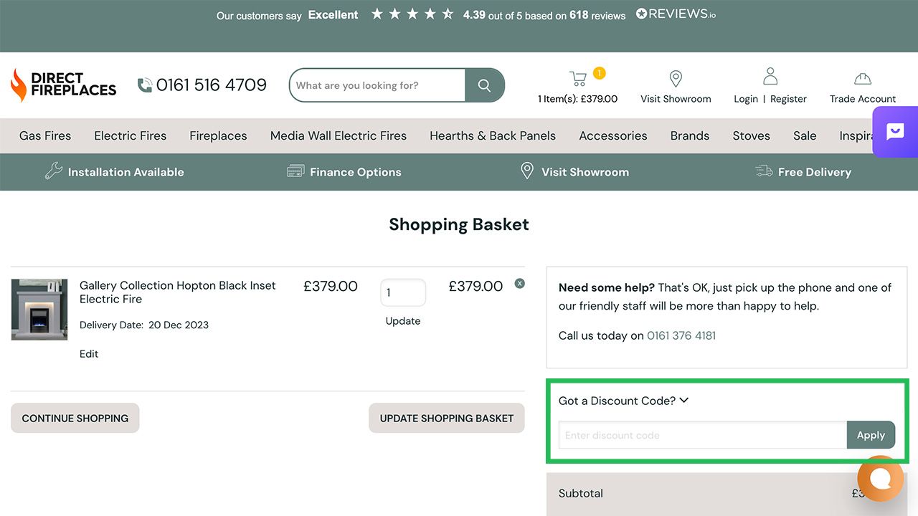Open the Stoves menu
This screenshot has height=516, width=918.
751,135
